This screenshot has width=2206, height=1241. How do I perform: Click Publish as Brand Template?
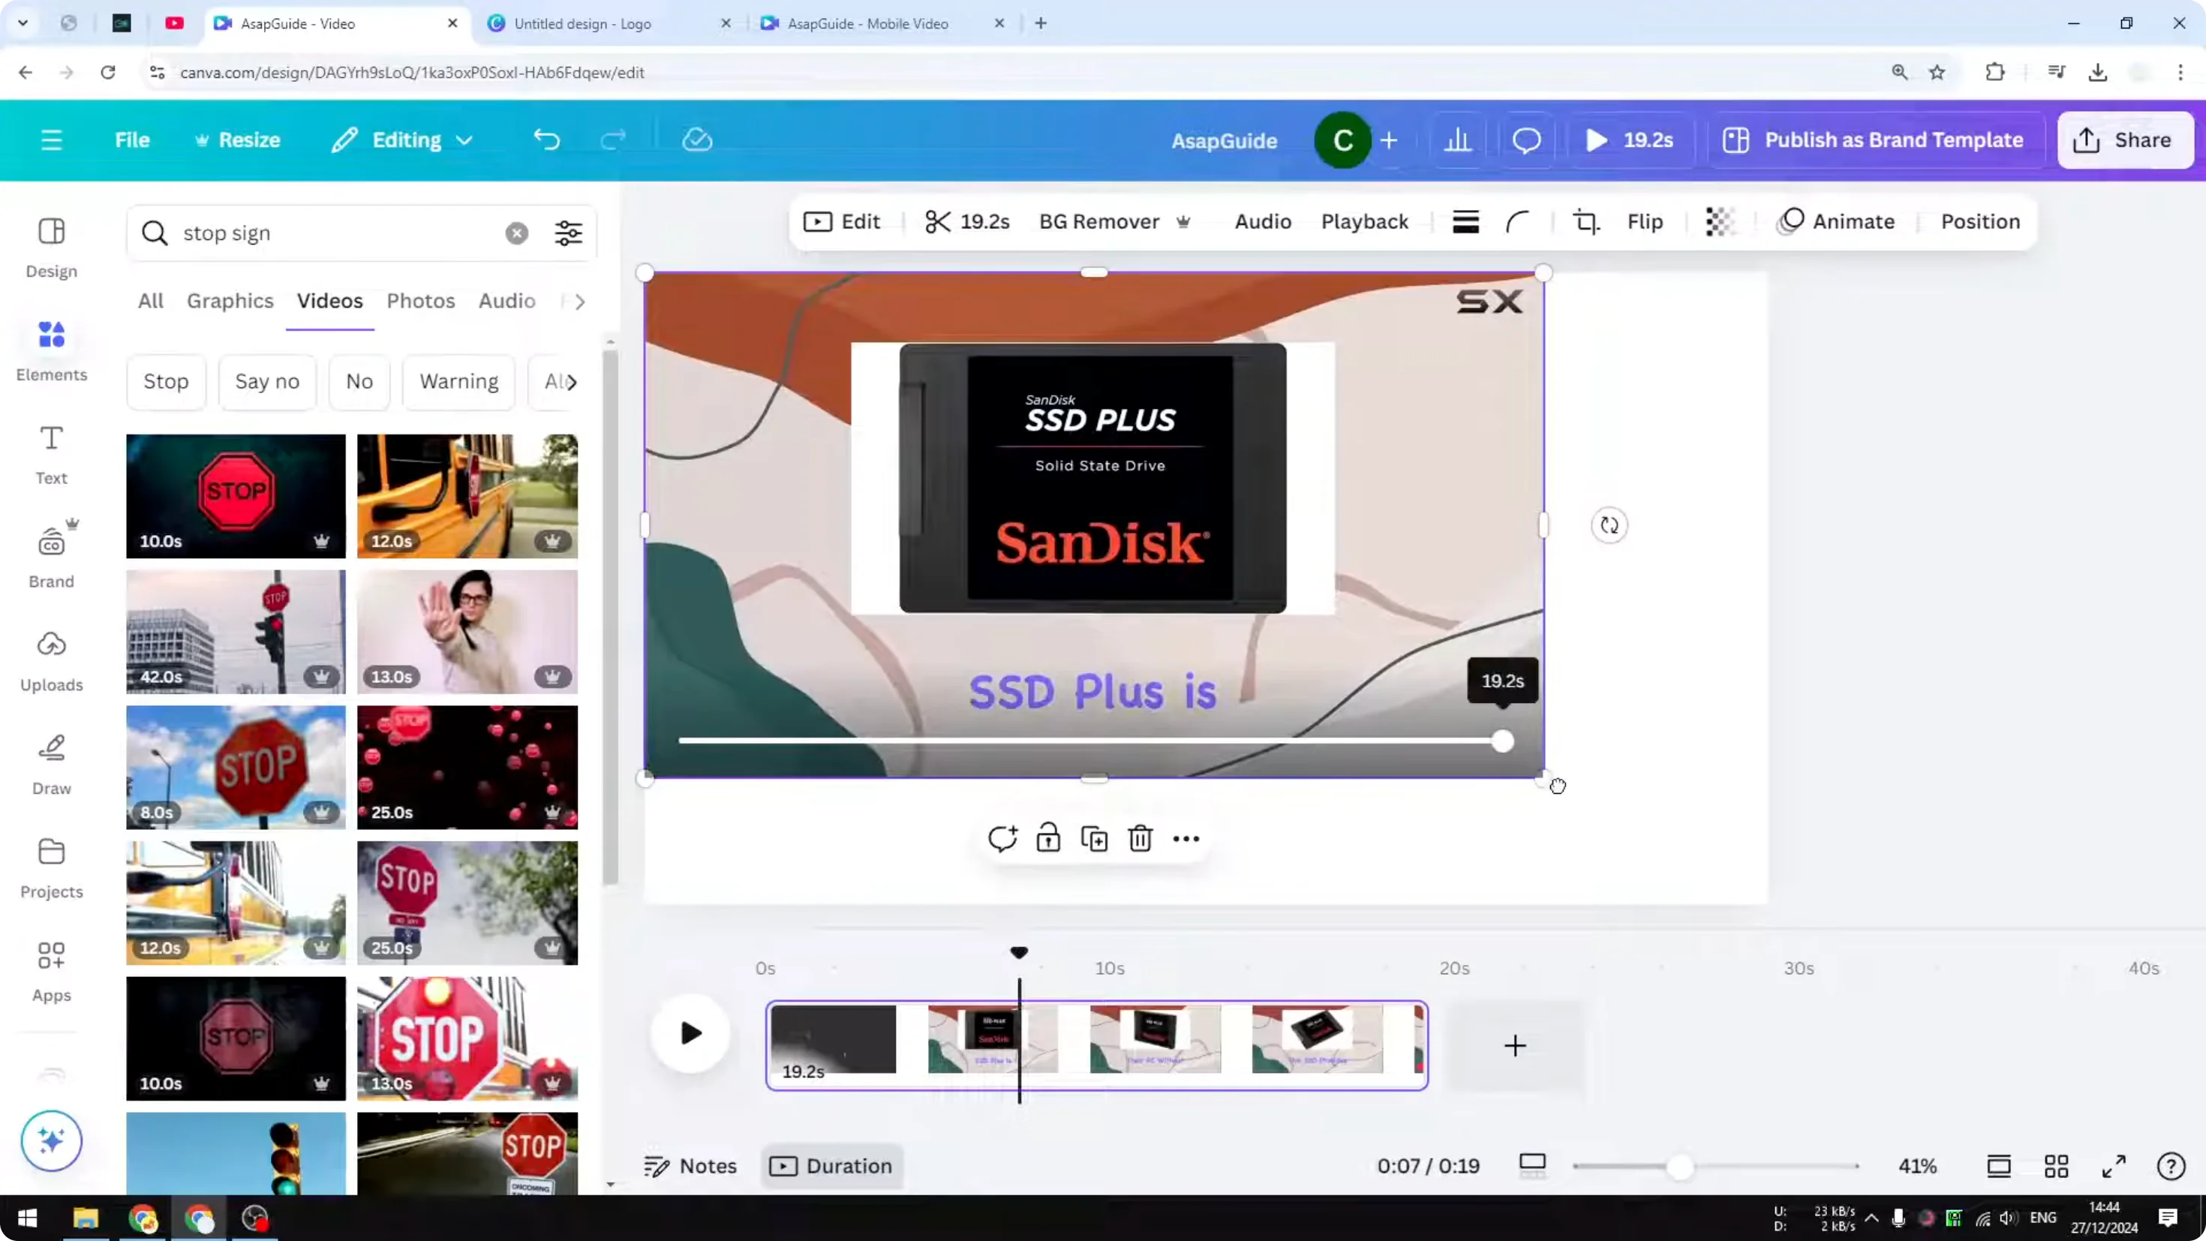(1874, 140)
